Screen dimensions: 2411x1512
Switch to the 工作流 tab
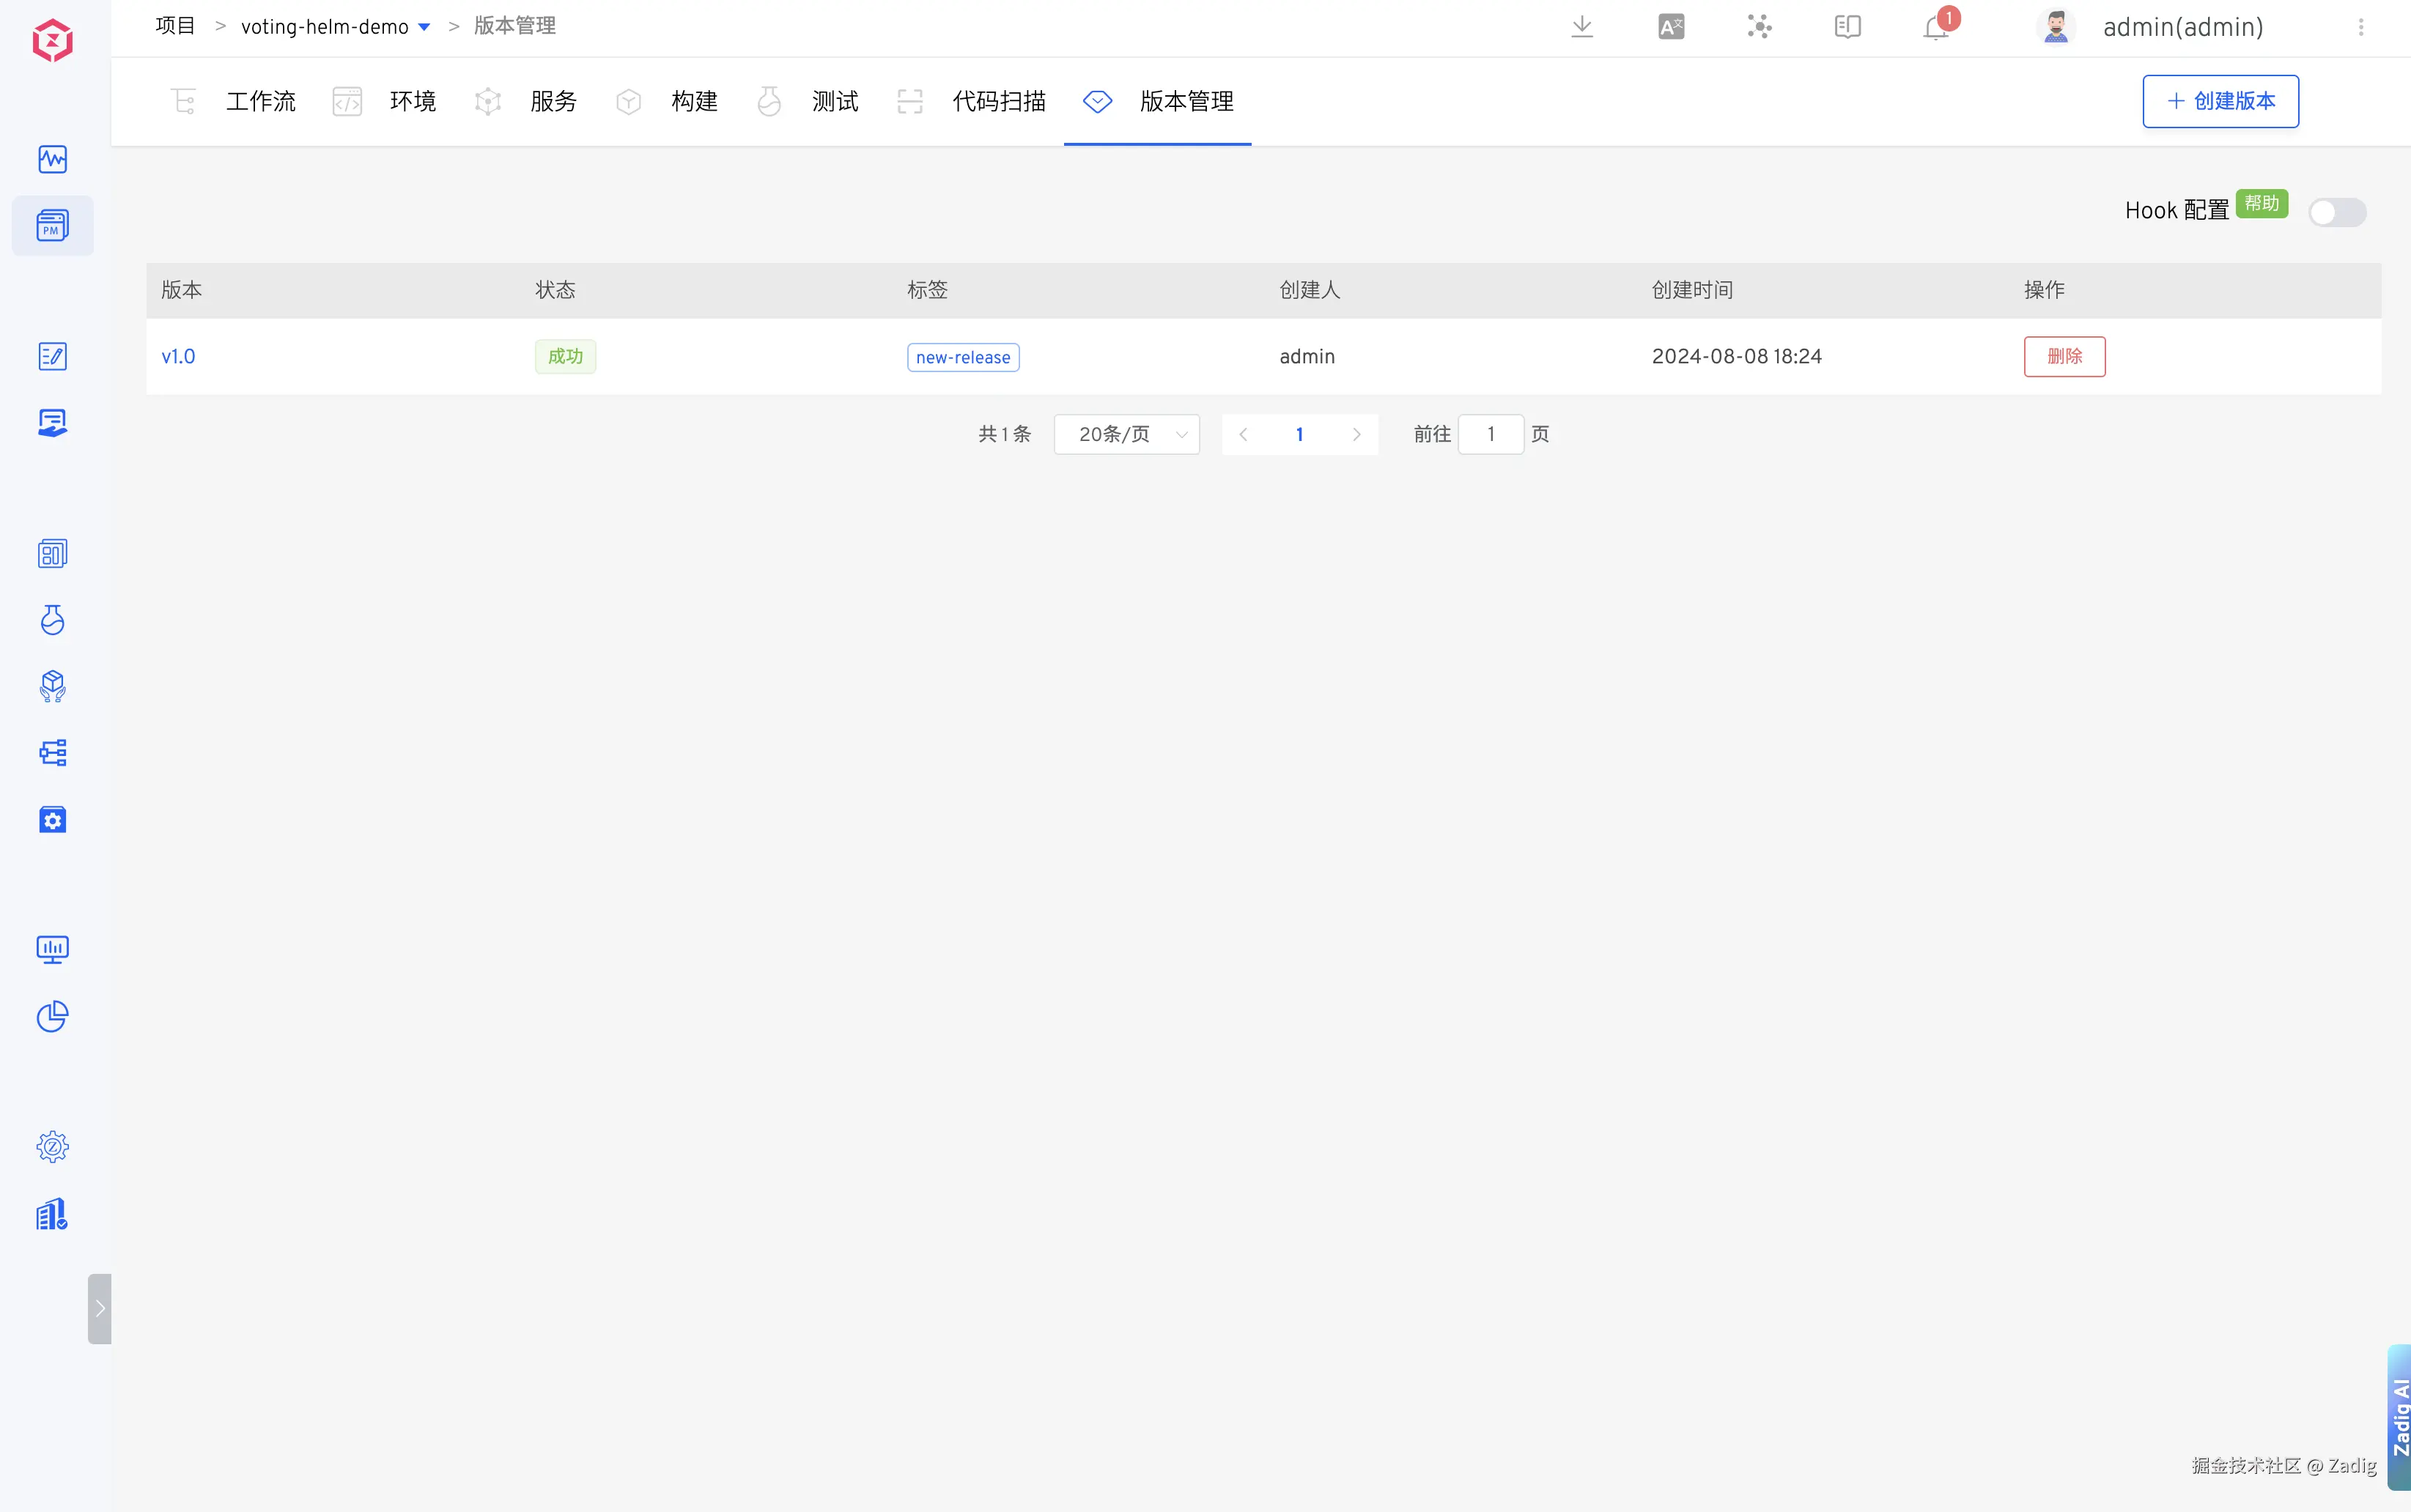(x=260, y=101)
